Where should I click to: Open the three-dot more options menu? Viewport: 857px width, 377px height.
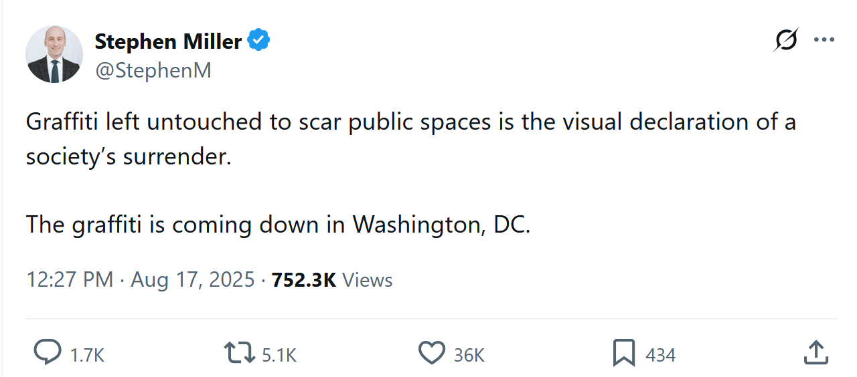point(824,40)
